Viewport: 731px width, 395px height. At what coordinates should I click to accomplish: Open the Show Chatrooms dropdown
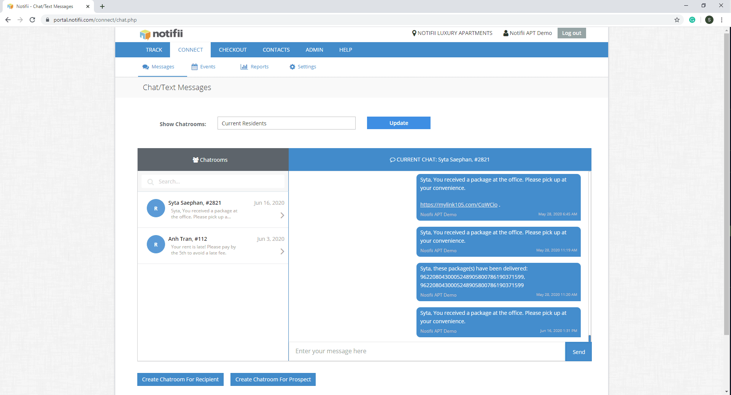click(x=286, y=123)
